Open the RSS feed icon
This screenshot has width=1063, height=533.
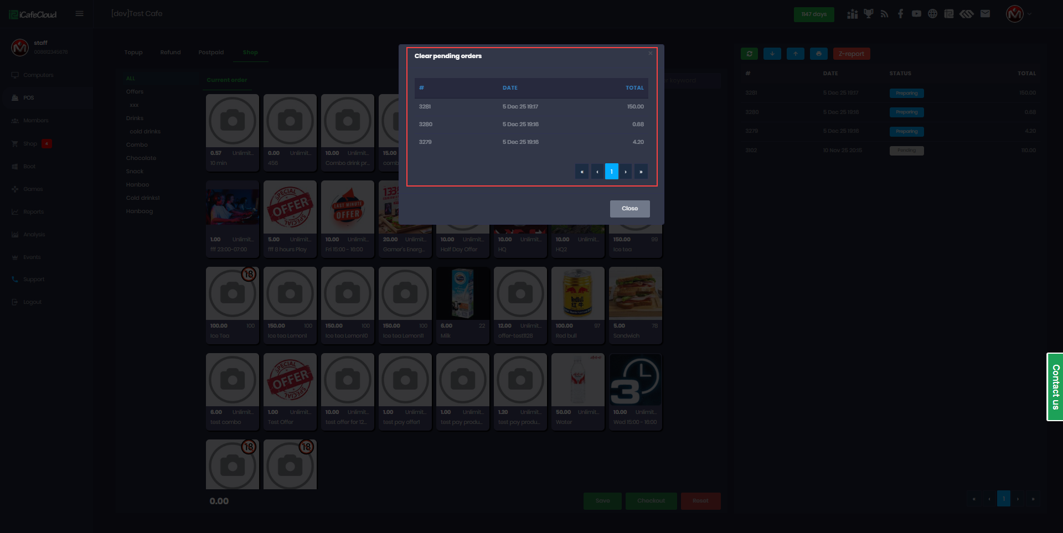coord(884,14)
